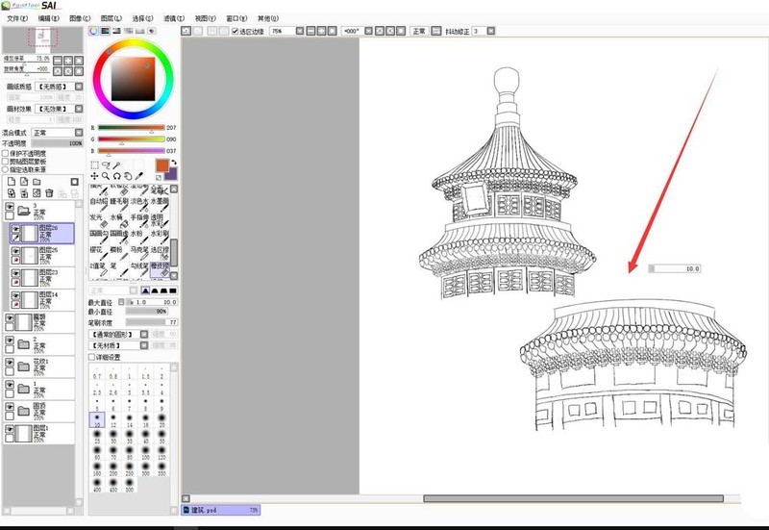769x530 pixels.
Task: Select the move tool
Action: [94, 176]
